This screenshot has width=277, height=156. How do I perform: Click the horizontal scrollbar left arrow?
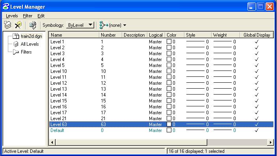click(52, 142)
